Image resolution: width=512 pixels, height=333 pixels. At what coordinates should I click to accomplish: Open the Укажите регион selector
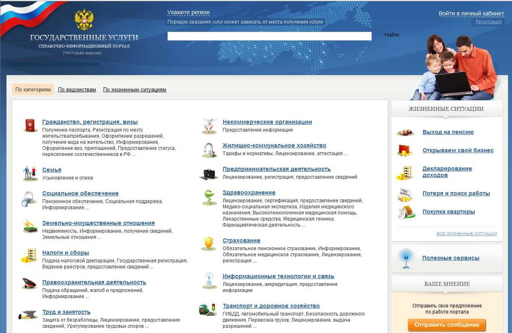click(189, 13)
